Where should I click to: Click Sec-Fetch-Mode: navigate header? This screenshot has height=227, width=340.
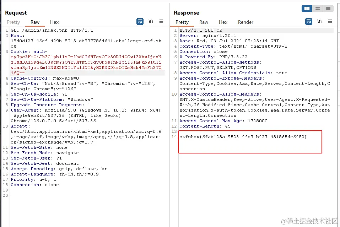45,153
